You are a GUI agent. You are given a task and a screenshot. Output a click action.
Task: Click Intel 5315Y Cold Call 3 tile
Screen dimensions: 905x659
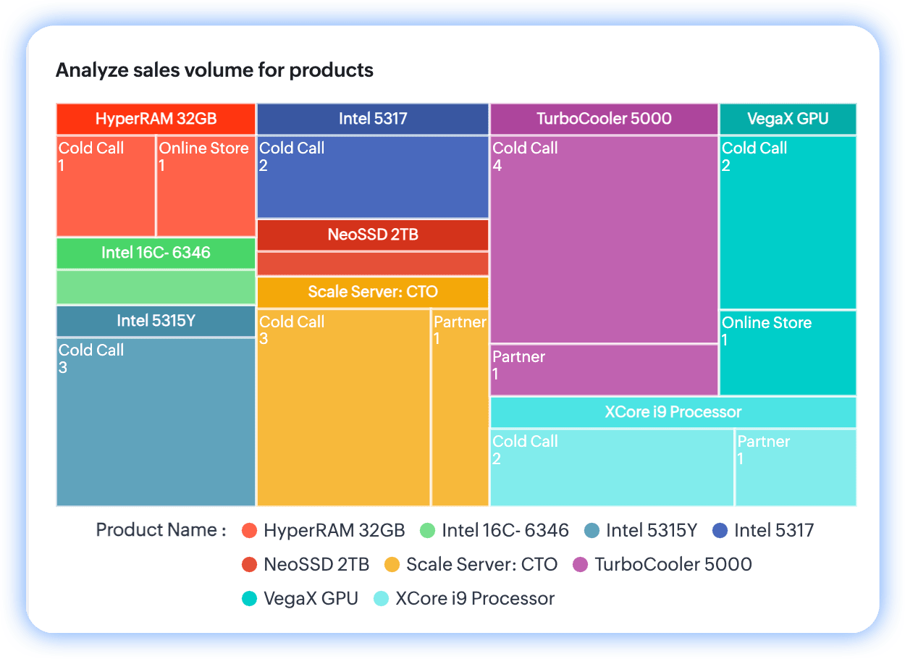click(x=156, y=422)
